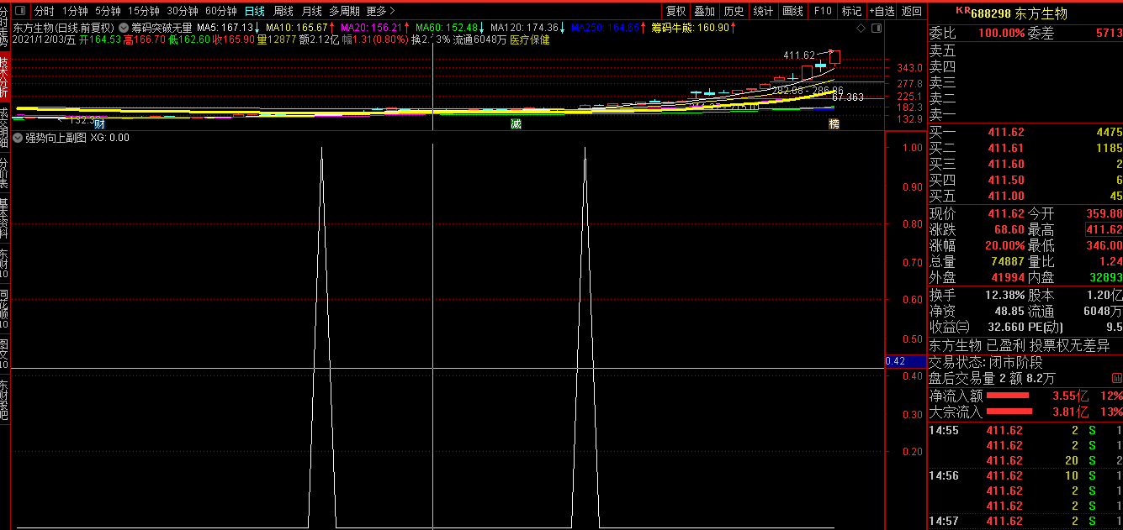Screen dimensions: 1123x530
Task: Open the 图文10 sidebar tab
Action: pos(4,354)
